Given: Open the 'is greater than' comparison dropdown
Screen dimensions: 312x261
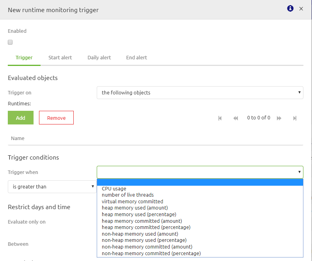Looking at the screenshot, I should [52, 186].
